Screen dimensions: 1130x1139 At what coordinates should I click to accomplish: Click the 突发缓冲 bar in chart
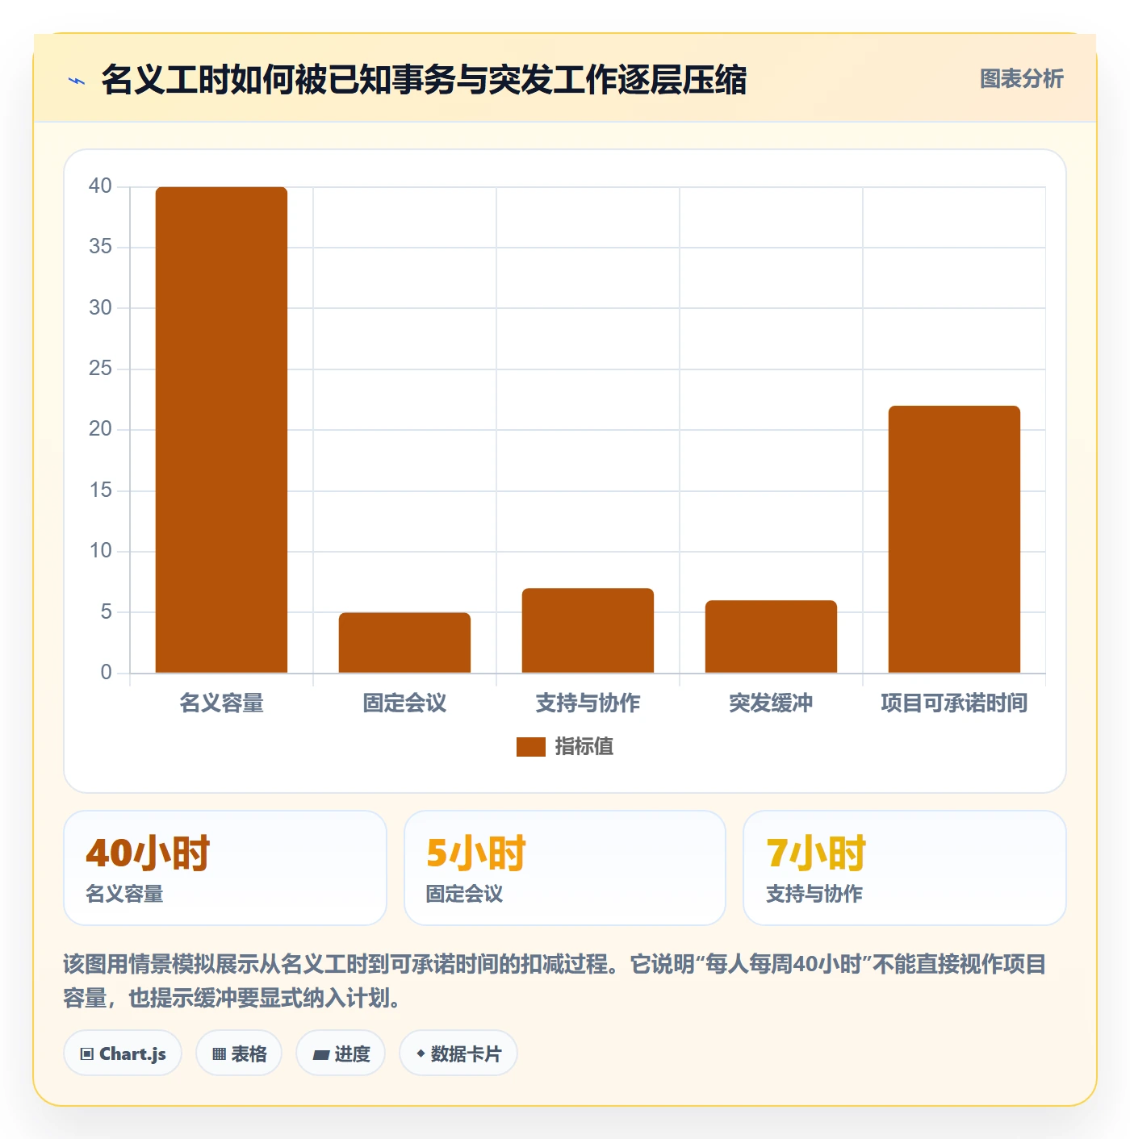771,636
